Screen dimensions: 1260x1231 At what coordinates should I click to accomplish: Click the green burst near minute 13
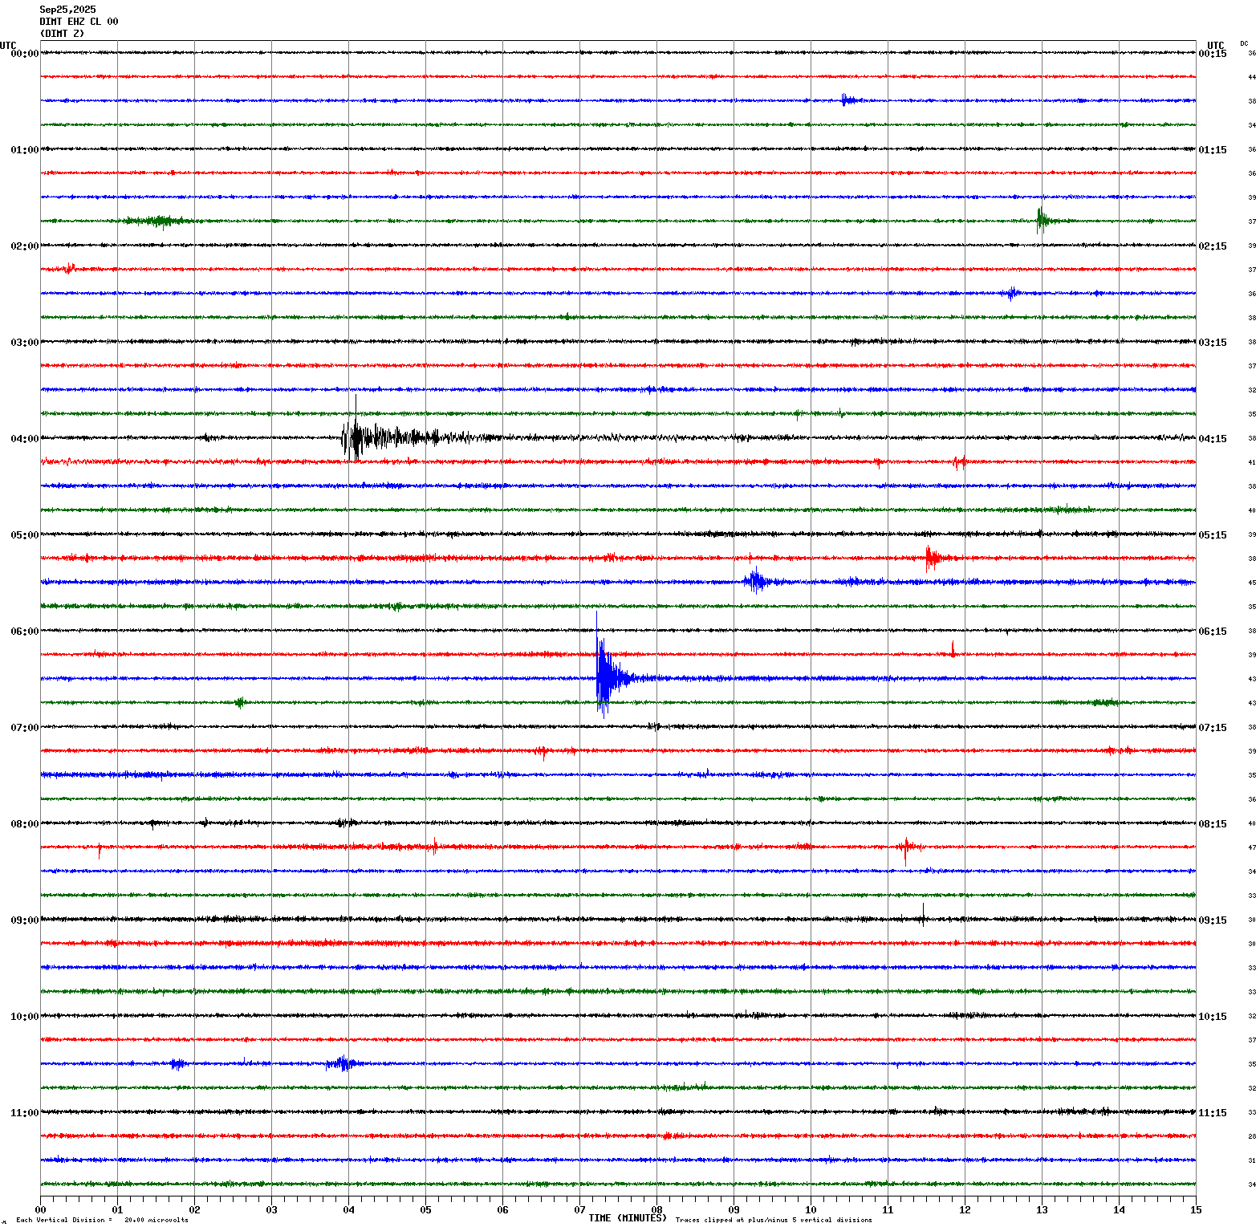point(1041,220)
